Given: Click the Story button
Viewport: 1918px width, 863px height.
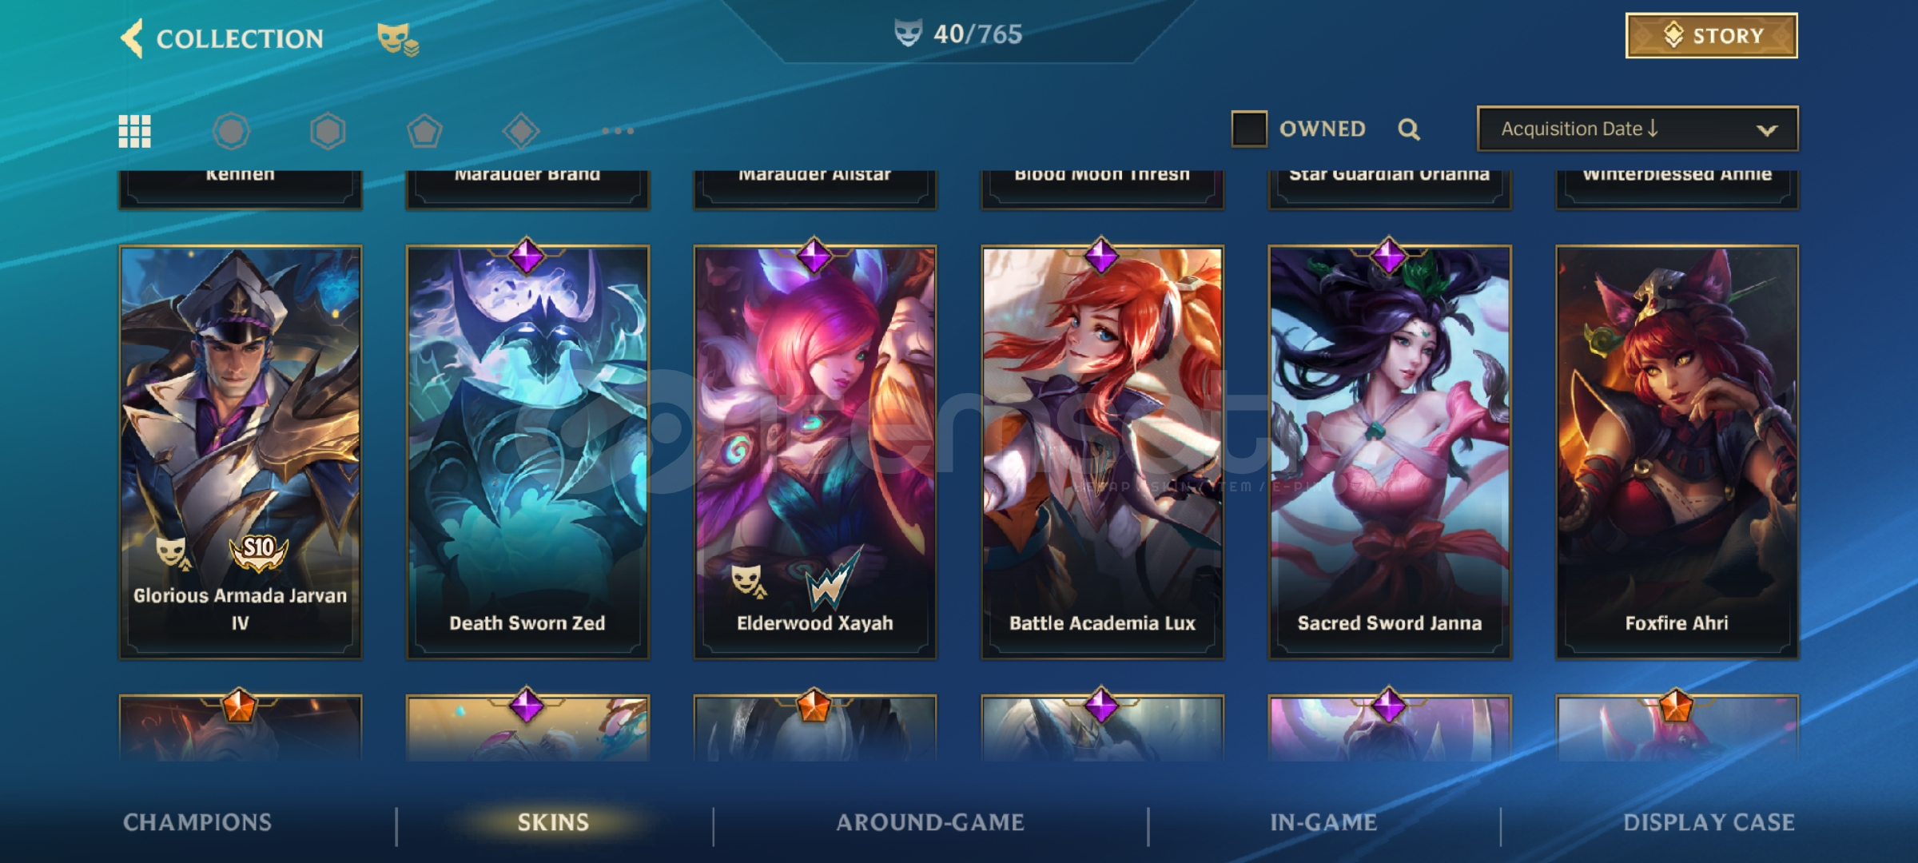Looking at the screenshot, I should coord(1712,35).
